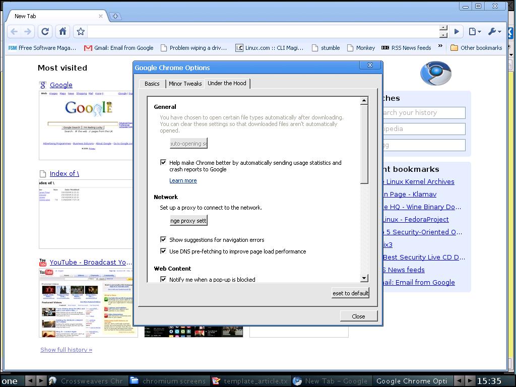Select the Under the Hood tab
516x387 pixels.
[x=227, y=83]
